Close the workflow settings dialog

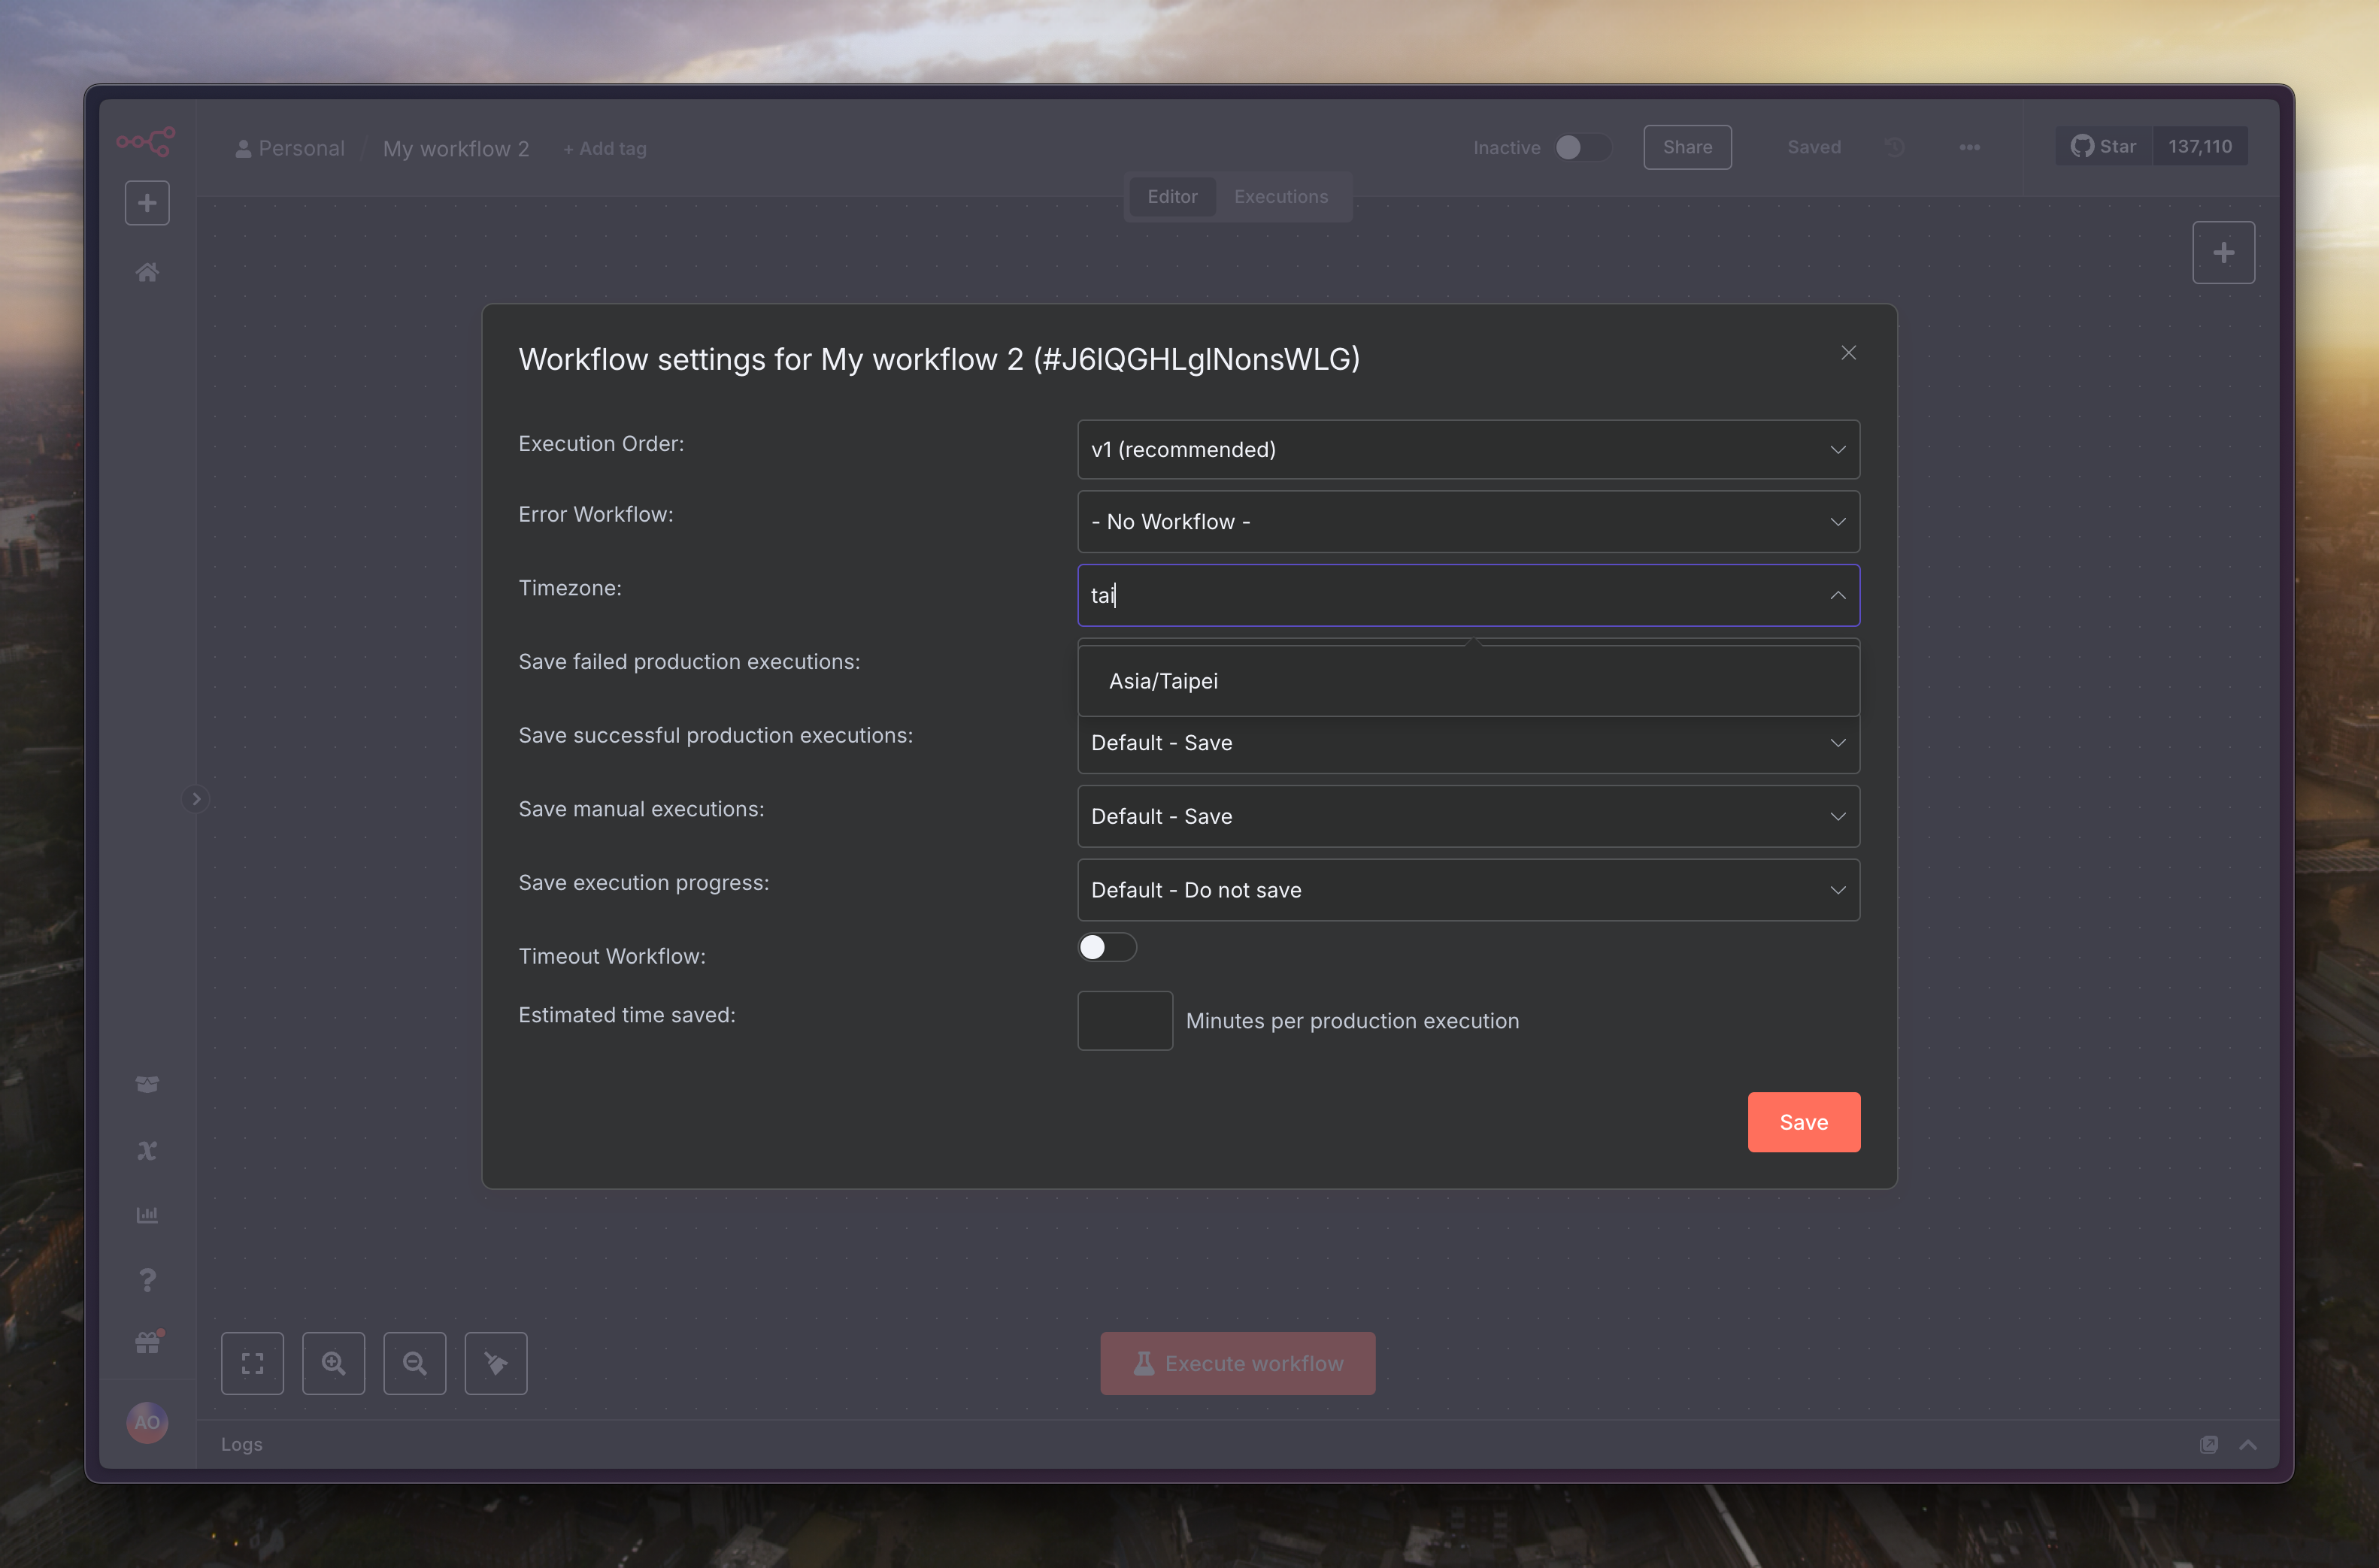1848,353
